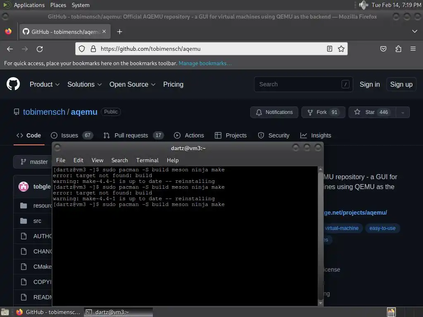Click the system volume speaker icon
This screenshot has height=317, width=423.
tap(364, 5)
